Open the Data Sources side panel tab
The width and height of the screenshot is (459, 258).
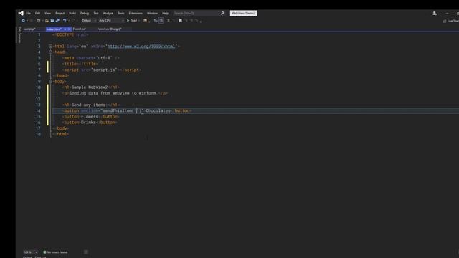click(x=19, y=34)
